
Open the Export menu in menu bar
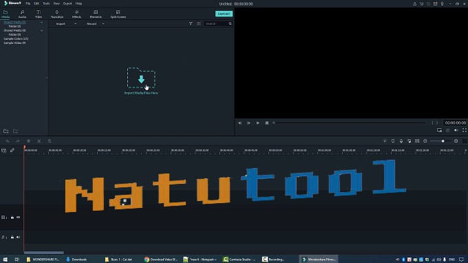click(x=67, y=3)
